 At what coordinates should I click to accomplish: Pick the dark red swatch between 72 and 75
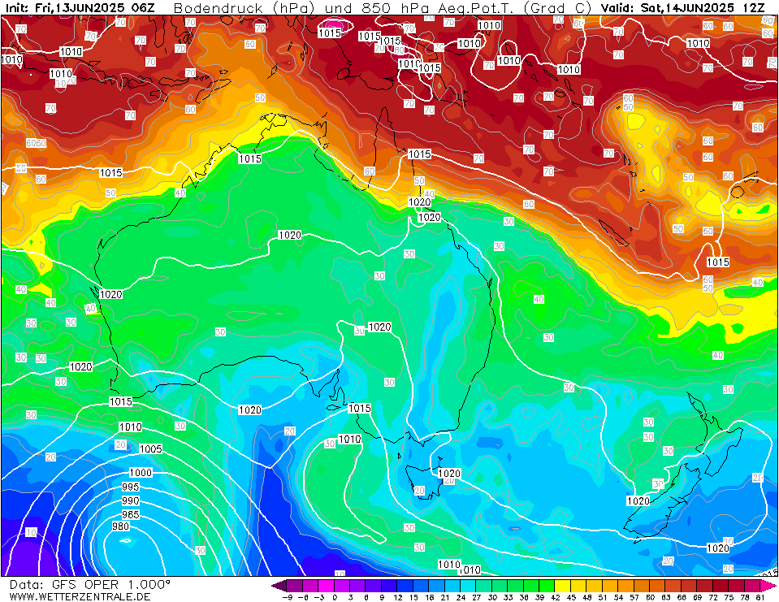pos(721,586)
